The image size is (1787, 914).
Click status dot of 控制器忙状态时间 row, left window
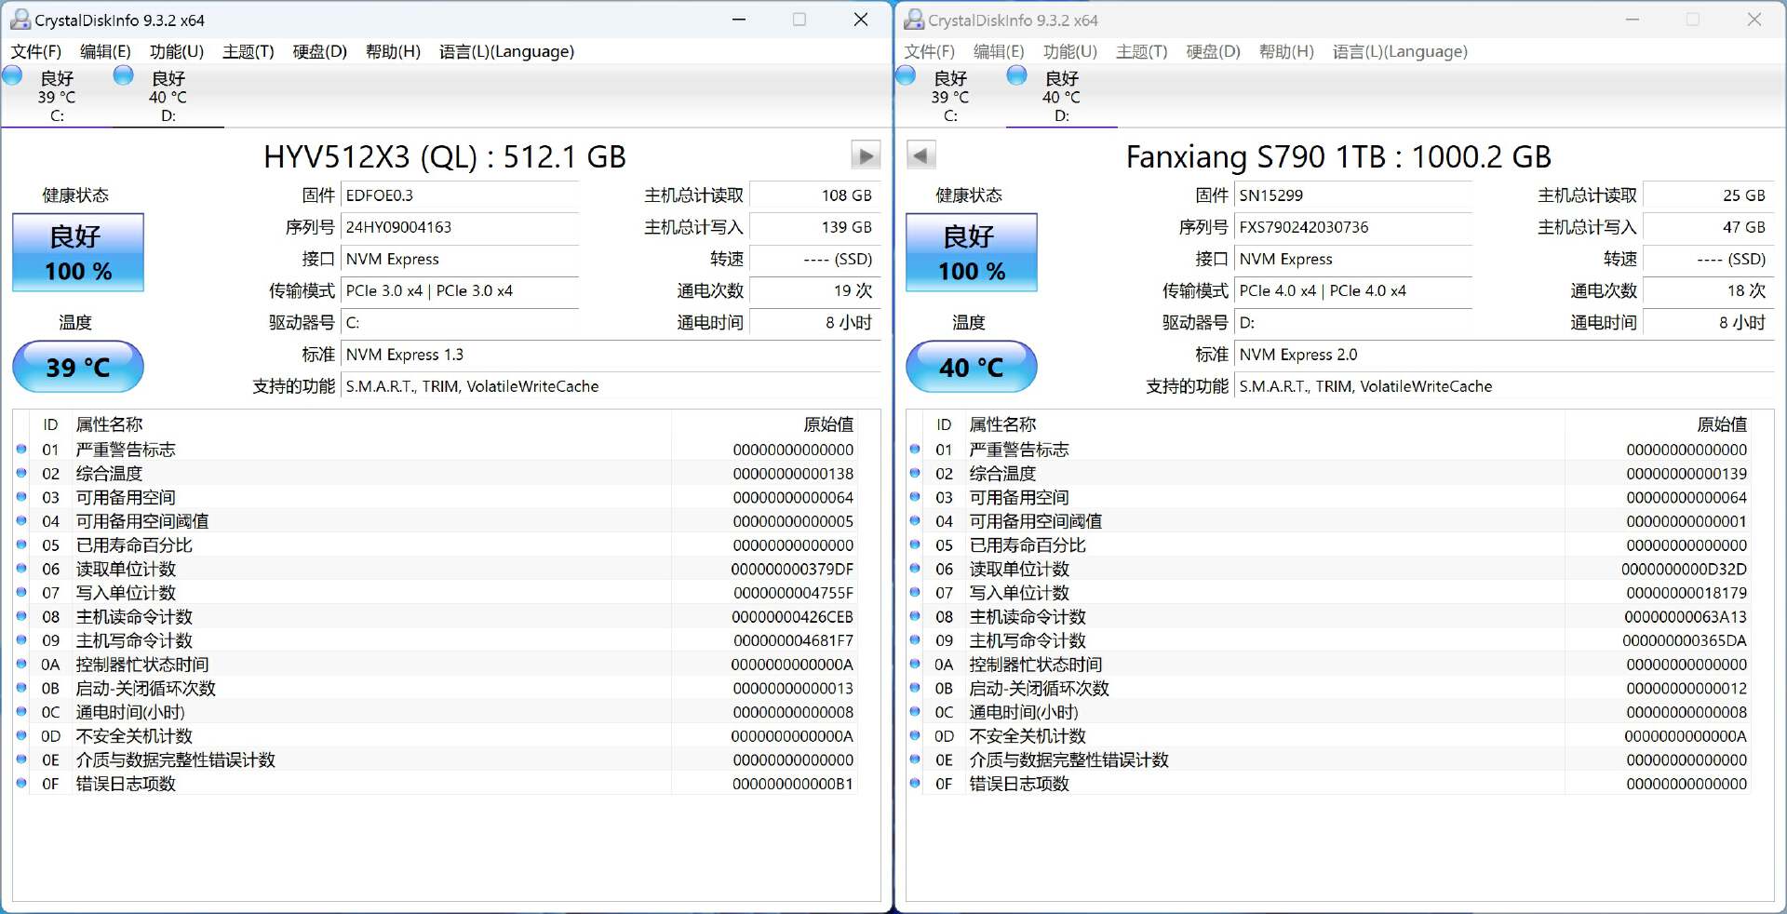(x=21, y=664)
